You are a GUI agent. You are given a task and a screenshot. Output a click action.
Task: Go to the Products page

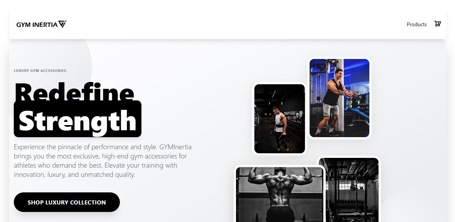click(x=416, y=24)
